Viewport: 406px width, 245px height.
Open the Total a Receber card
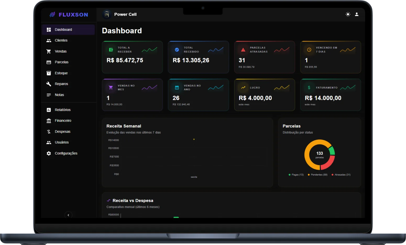click(132, 57)
